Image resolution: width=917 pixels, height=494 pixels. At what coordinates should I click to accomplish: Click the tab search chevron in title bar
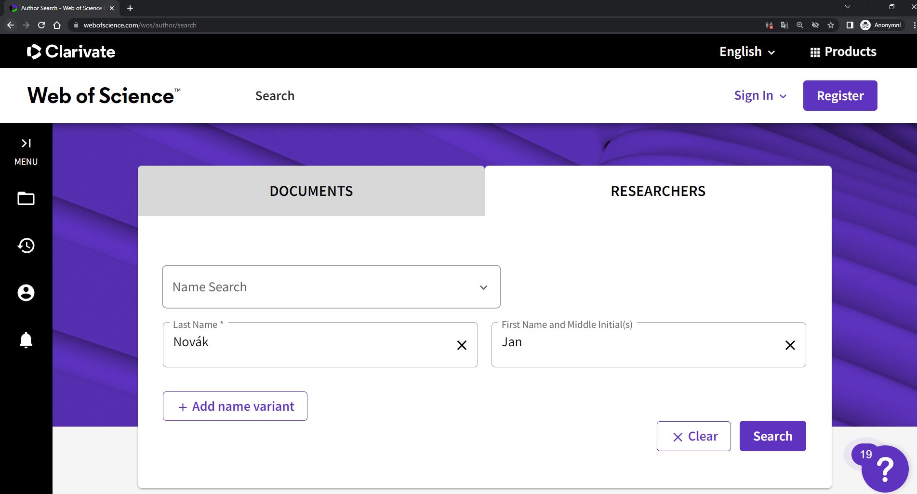848,7
